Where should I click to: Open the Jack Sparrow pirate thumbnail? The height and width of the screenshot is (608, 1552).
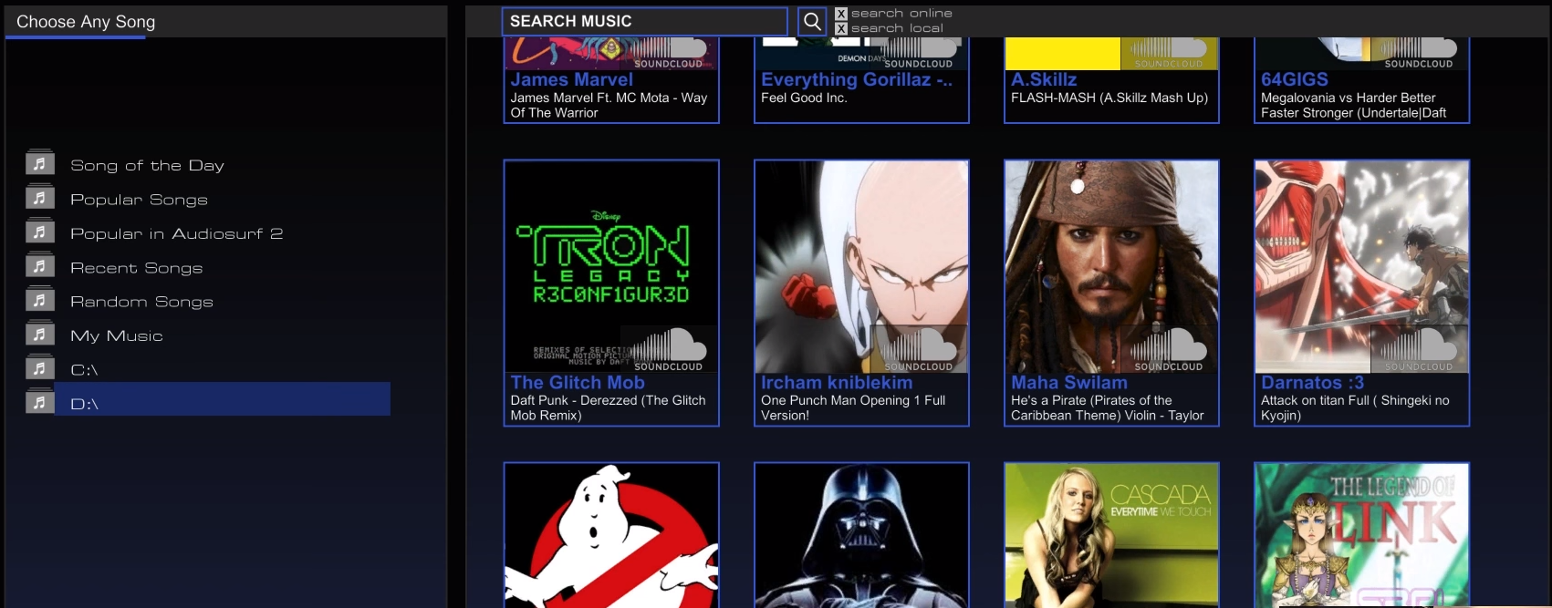pyautogui.click(x=1111, y=267)
